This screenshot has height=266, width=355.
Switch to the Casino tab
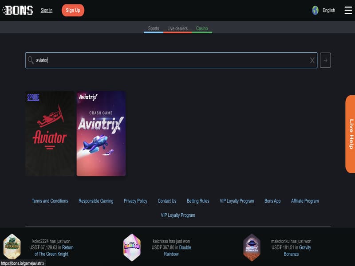coord(202,28)
